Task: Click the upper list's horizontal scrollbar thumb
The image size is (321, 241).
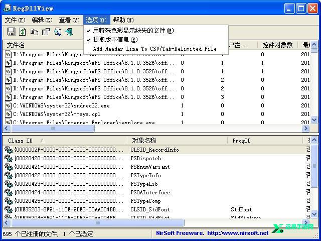Action: tap(52, 129)
